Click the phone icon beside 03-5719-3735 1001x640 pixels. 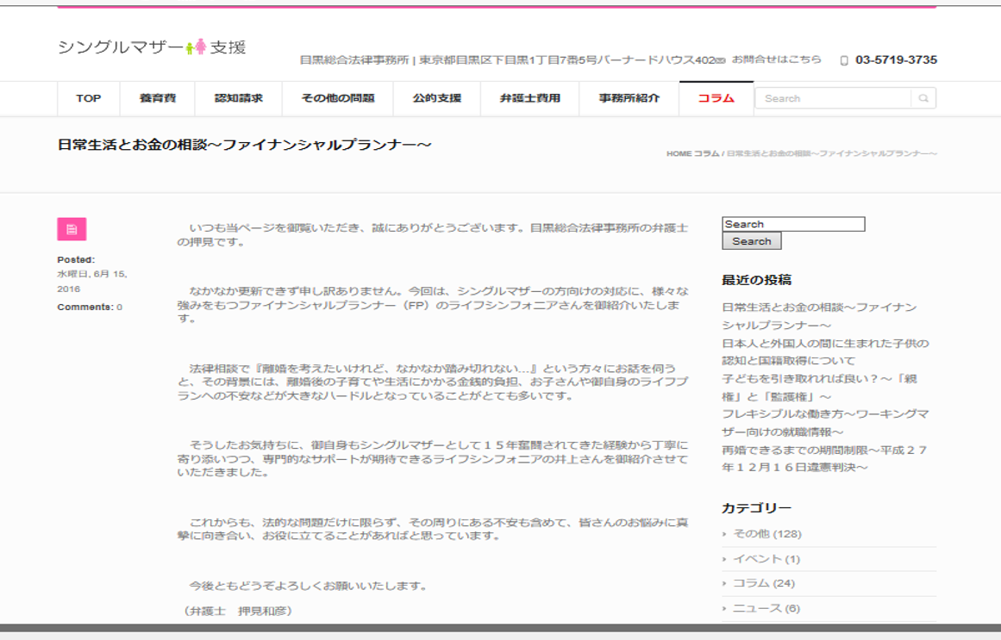coord(844,60)
